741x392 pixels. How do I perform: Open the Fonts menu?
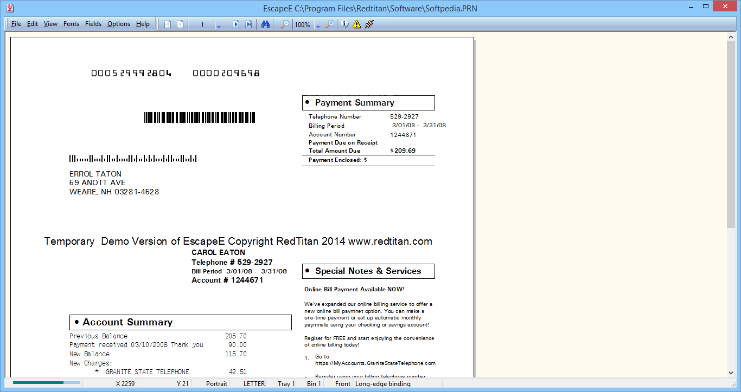[x=71, y=24]
